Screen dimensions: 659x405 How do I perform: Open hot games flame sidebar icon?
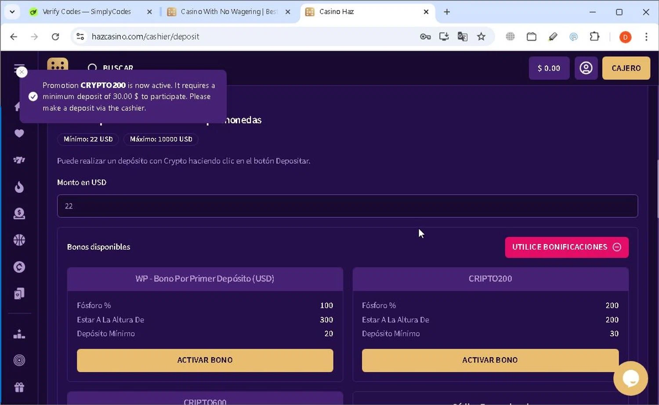[x=19, y=187]
